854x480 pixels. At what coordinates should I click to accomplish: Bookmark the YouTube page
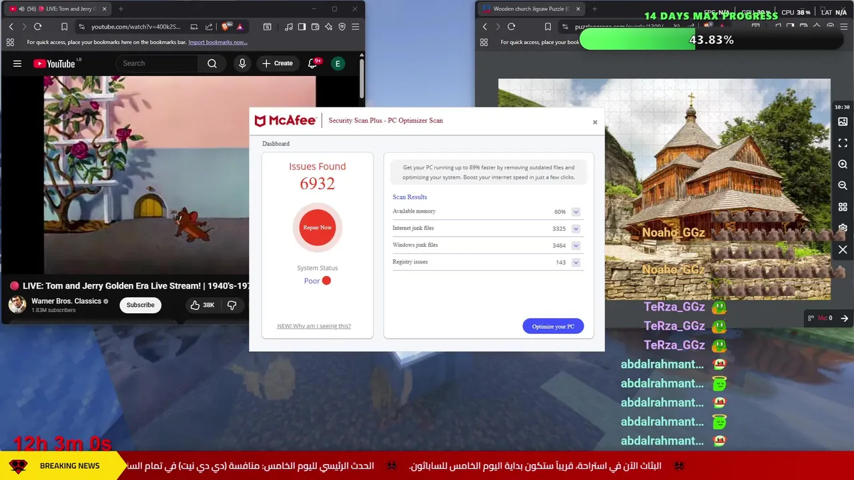pyautogui.click(x=64, y=27)
